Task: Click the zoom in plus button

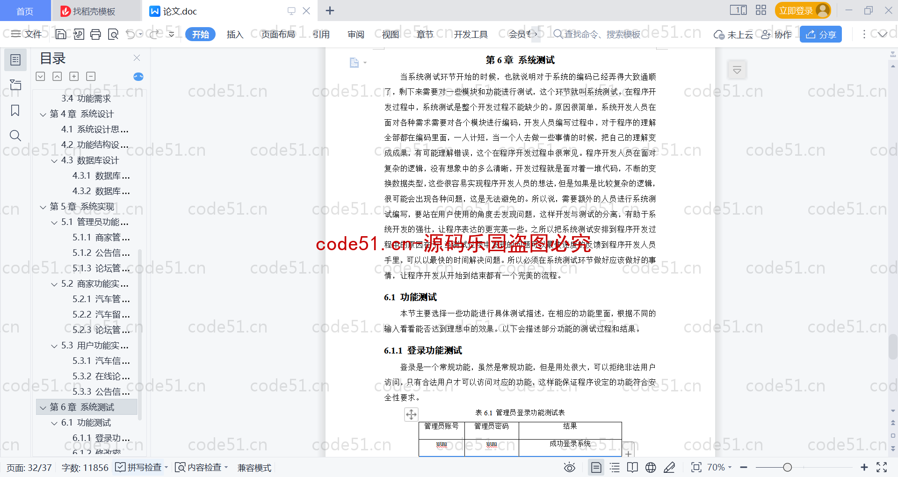Action: pos(864,468)
